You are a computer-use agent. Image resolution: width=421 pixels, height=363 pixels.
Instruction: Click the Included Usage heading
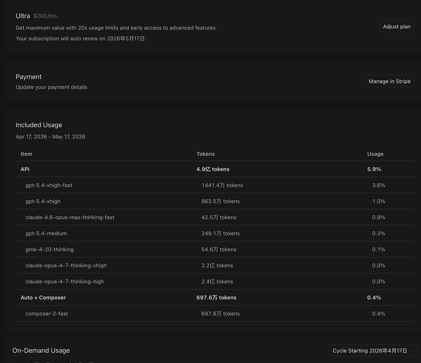pos(39,125)
